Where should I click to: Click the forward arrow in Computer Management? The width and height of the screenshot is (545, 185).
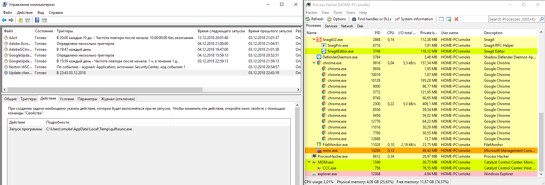pos(11,20)
